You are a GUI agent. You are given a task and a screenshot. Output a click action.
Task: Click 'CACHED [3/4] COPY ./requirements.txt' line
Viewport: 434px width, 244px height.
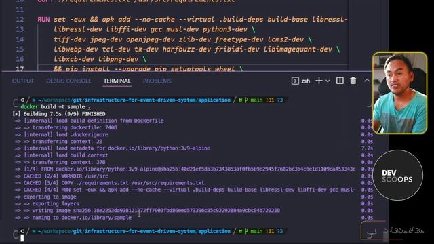click(x=109, y=183)
